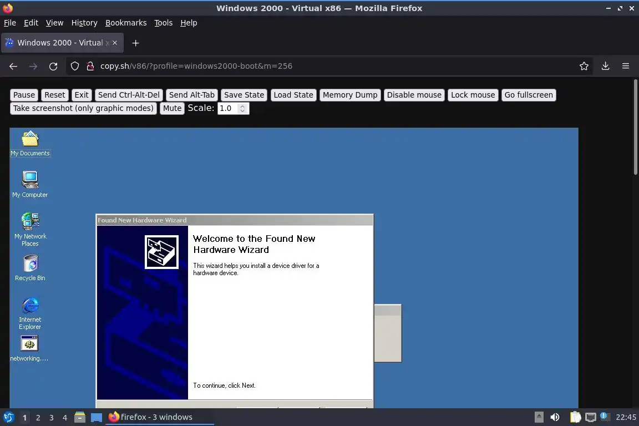Select the My Computer desktop icon
Viewport: 639px width, 426px height.
click(30, 184)
